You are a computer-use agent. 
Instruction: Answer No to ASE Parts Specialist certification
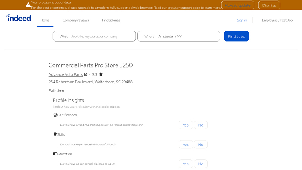(200, 125)
